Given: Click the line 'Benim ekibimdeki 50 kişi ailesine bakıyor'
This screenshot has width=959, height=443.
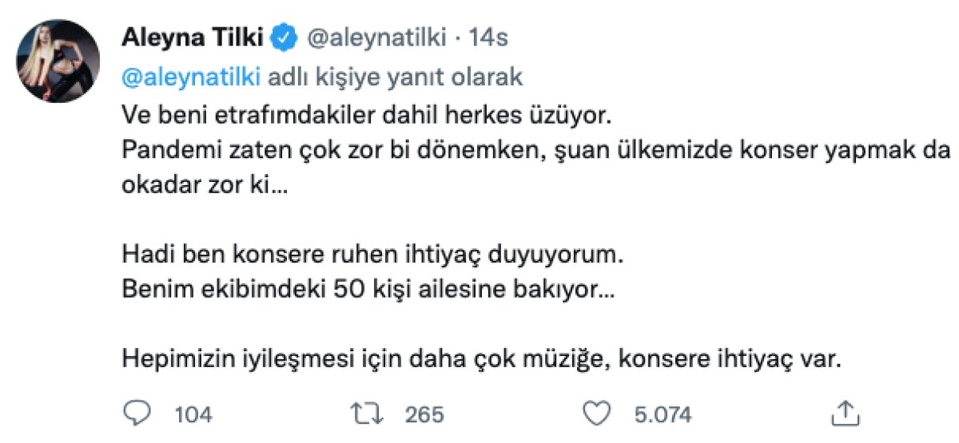Looking at the screenshot, I should [368, 291].
